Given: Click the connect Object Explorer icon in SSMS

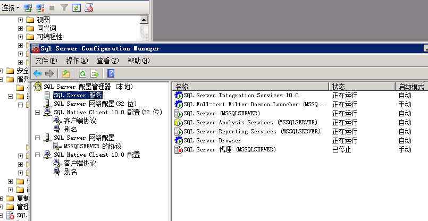Looking at the screenshot, I should (x=28, y=7).
